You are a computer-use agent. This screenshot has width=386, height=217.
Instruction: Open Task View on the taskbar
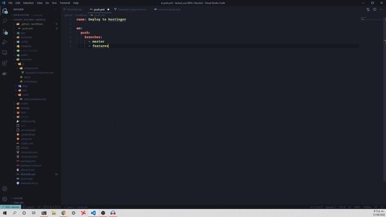(x=34, y=213)
